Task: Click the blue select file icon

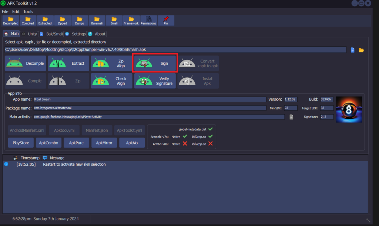Action: (352, 50)
